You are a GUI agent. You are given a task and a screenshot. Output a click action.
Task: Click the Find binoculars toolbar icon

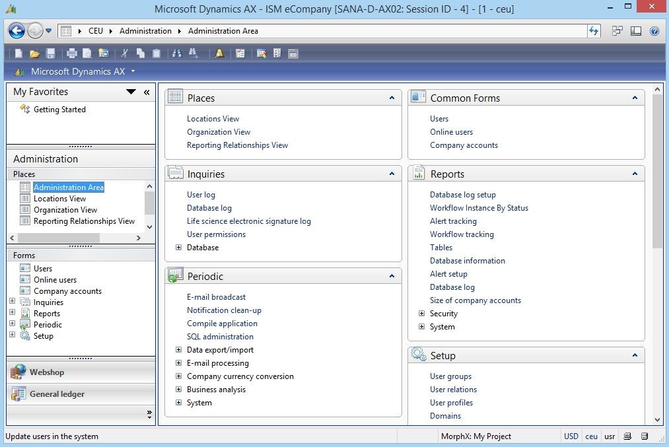point(176,53)
